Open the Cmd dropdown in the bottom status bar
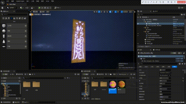The height and width of the screenshot is (104, 186). tap(25, 102)
